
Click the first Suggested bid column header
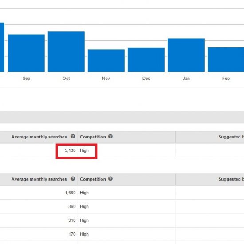click(231, 137)
